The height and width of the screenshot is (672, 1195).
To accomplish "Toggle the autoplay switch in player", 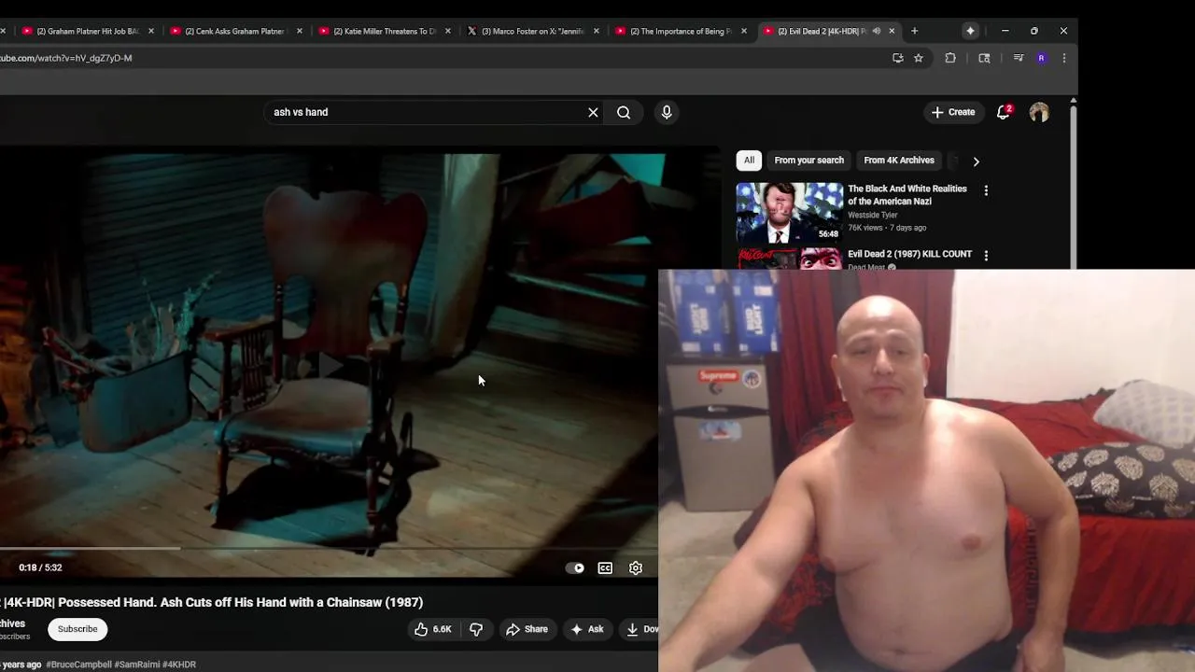I will (576, 567).
